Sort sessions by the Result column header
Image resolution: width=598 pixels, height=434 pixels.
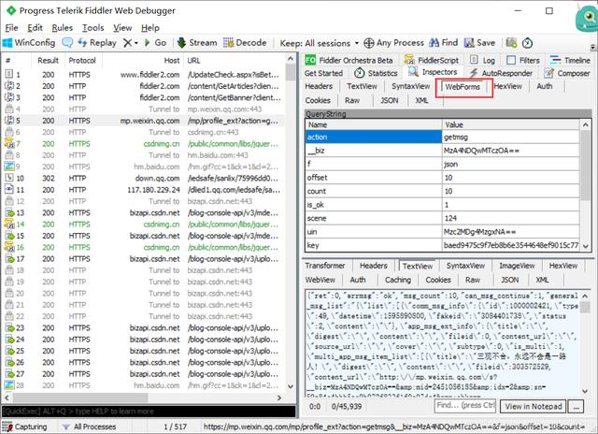[48, 60]
